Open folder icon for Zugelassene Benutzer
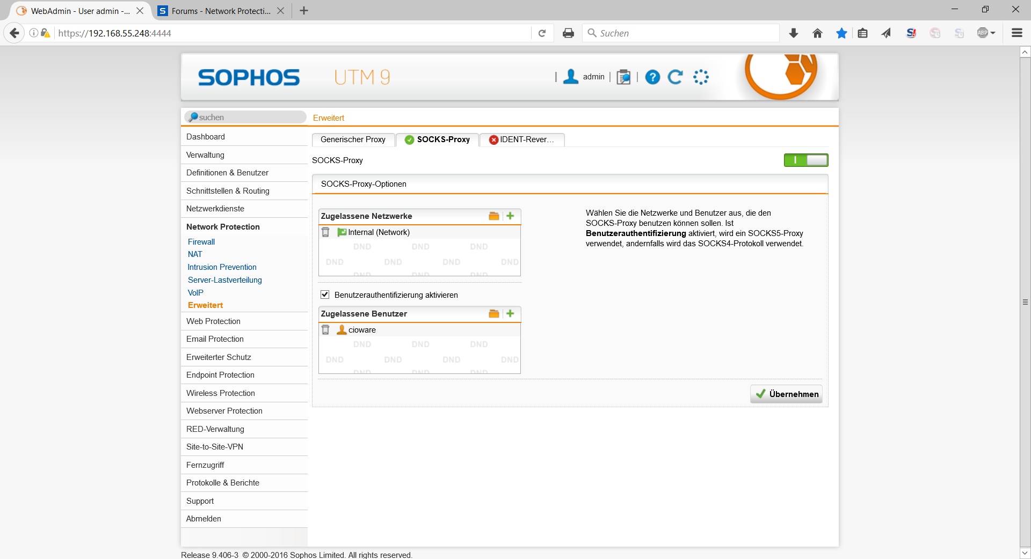This screenshot has width=1031, height=559. [494, 313]
